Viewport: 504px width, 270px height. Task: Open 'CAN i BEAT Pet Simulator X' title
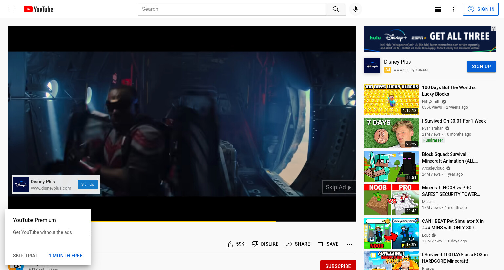pyautogui.click(x=453, y=224)
